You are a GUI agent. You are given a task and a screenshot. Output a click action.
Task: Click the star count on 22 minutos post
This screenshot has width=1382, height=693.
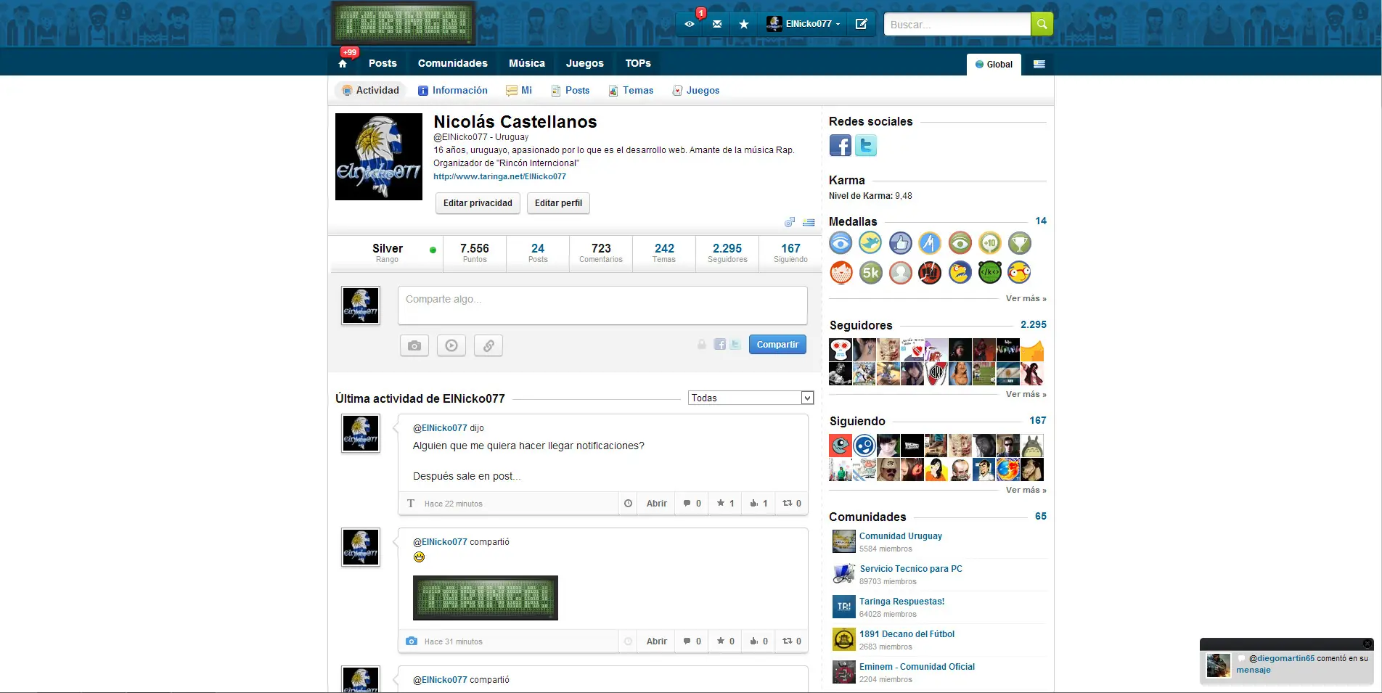(x=725, y=504)
